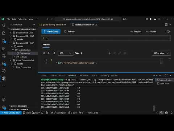Screen dimensions: 174x131
Task: Select python3 terminal in terminal list
Action: (164, 80)
